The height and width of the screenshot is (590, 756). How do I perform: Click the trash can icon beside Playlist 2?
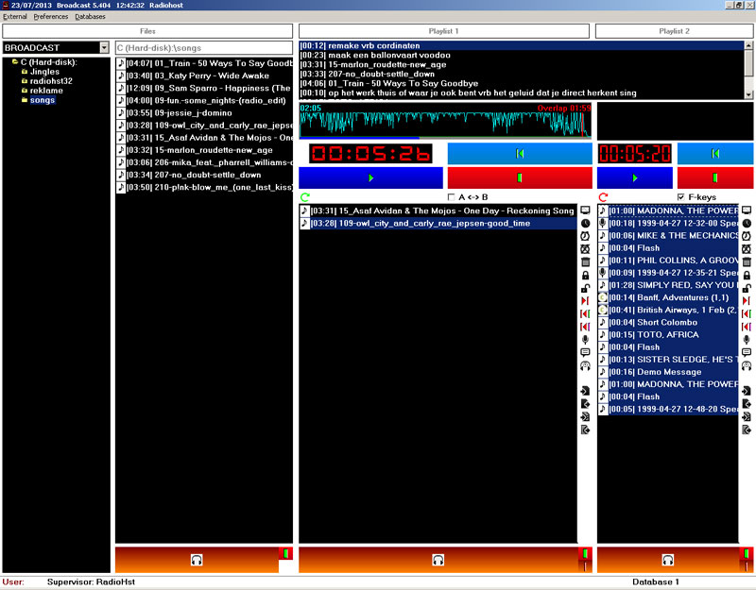click(747, 262)
